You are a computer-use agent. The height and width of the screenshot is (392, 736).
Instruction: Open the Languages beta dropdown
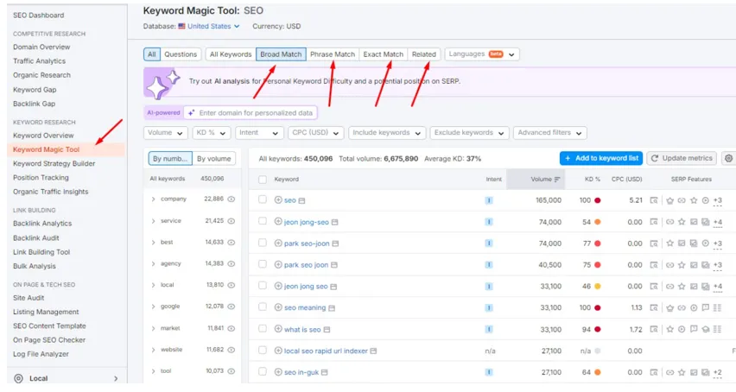(481, 54)
